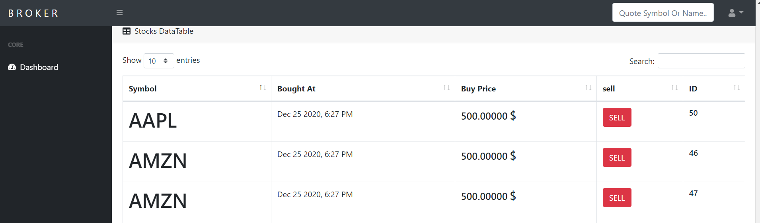Toggle the sidebar hamburger menu icon
The image size is (760, 223).
pos(119,13)
